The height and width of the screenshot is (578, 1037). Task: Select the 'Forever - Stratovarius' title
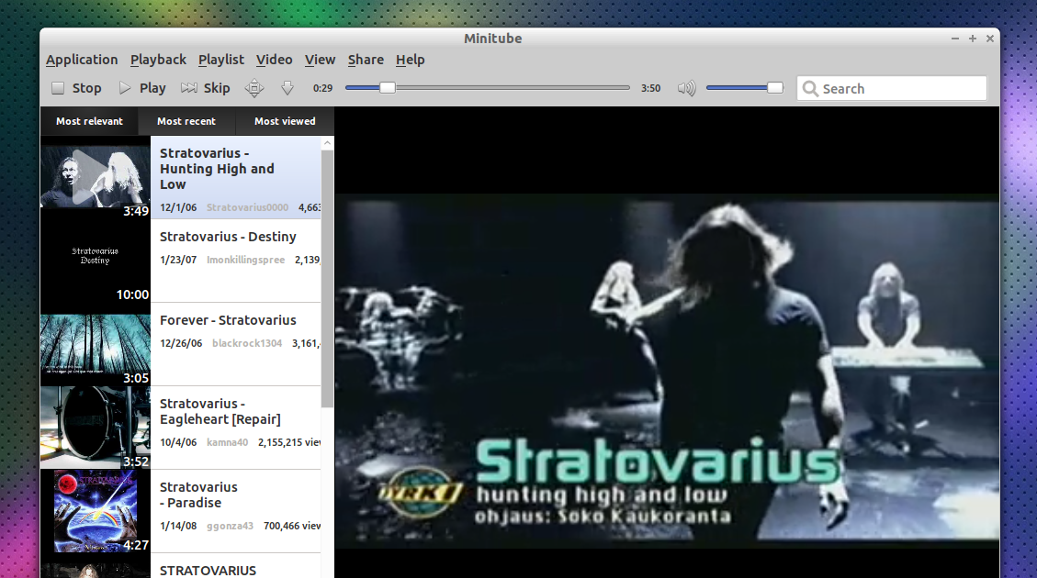tap(228, 319)
